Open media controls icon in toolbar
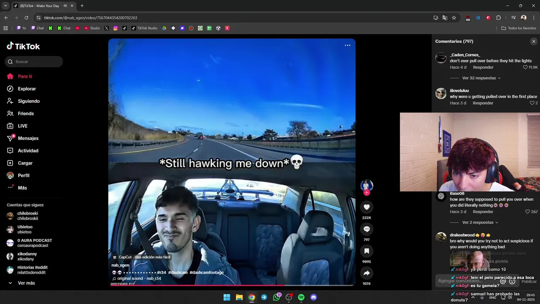The width and height of the screenshot is (540, 304). pos(513,18)
